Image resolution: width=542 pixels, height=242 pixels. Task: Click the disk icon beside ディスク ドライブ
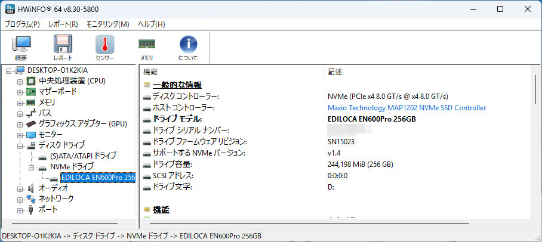(31, 145)
